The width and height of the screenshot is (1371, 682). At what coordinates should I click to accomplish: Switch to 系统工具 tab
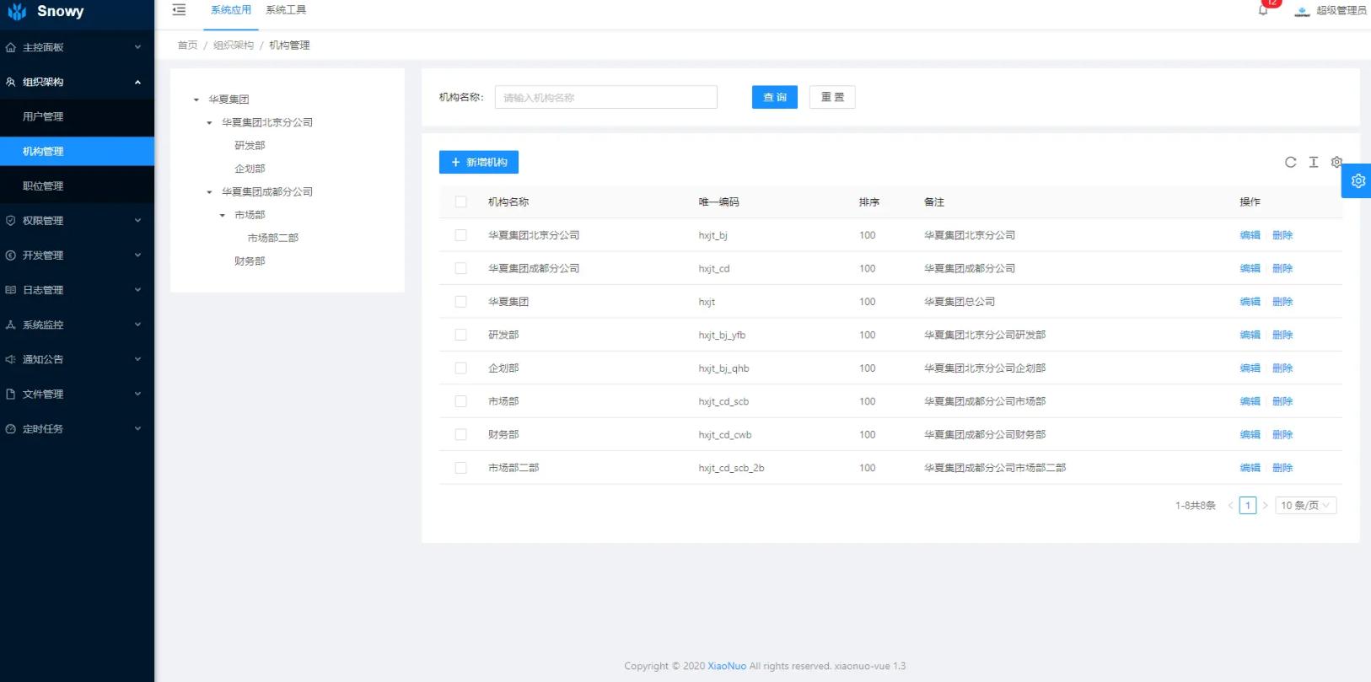tap(286, 10)
